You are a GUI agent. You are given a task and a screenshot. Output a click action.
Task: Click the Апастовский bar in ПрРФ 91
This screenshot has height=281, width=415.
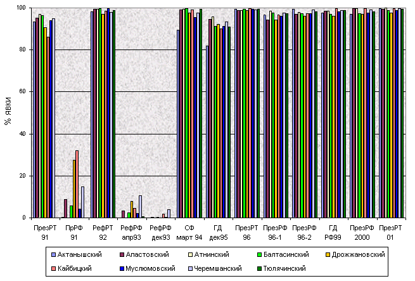(x=66, y=209)
